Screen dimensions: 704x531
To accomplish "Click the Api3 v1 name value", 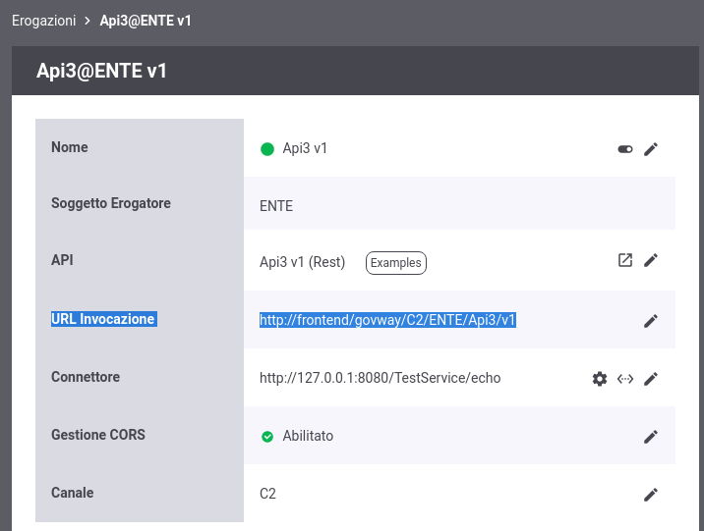I will click(x=305, y=148).
